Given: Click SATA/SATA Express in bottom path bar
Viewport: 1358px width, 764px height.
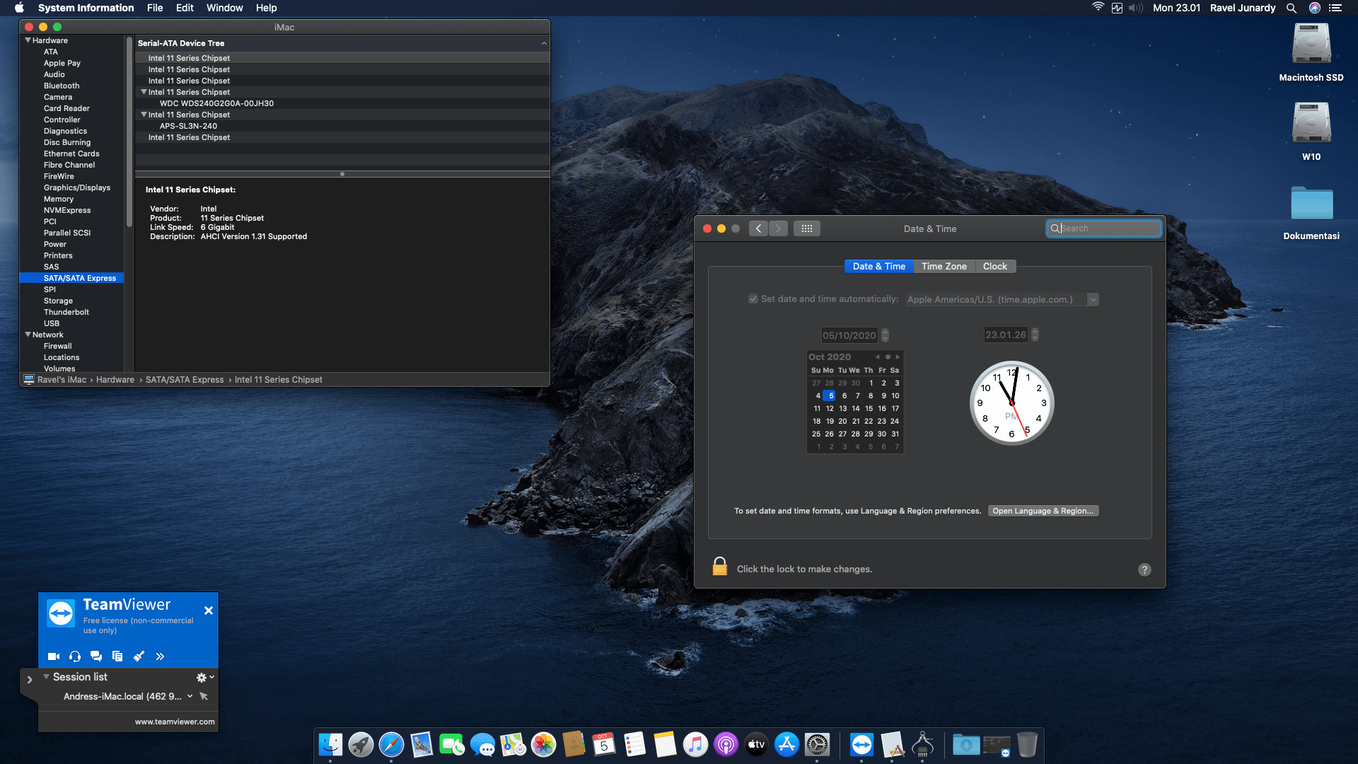Looking at the screenshot, I should [184, 380].
